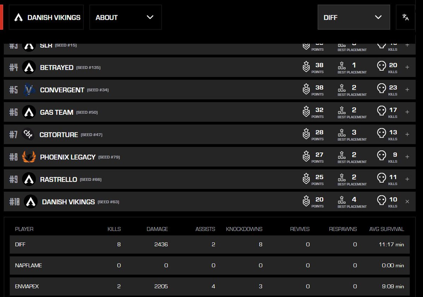Click CONVERGENT points medal icon
Screen dimensions: 423x297
point(306,90)
